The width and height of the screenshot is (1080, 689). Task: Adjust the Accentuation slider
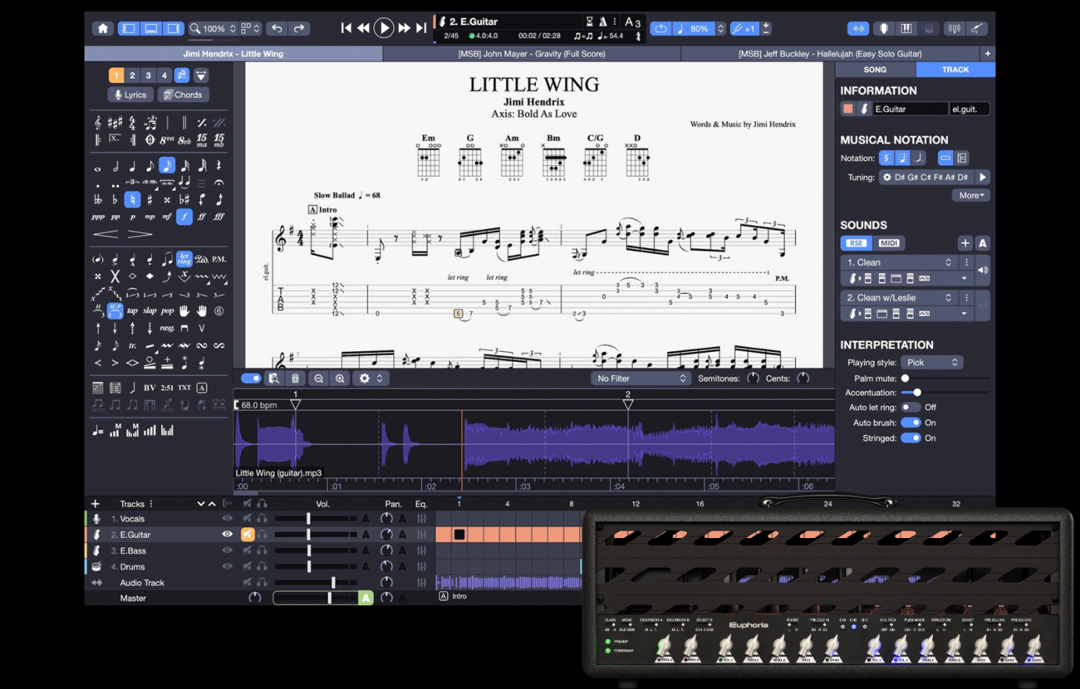point(917,393)
